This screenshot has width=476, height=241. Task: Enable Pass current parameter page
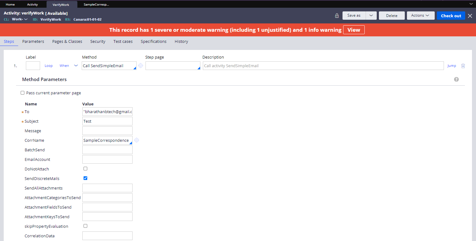click(23, 92)
